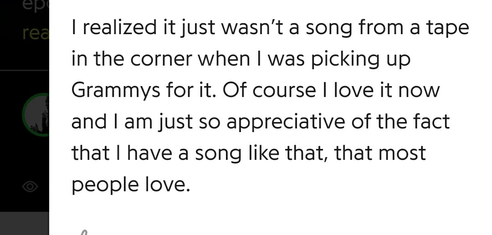The width and height of the screenshot is (492, 235).
Task: Open the green-ringed profile avatar
Action: 36,114
